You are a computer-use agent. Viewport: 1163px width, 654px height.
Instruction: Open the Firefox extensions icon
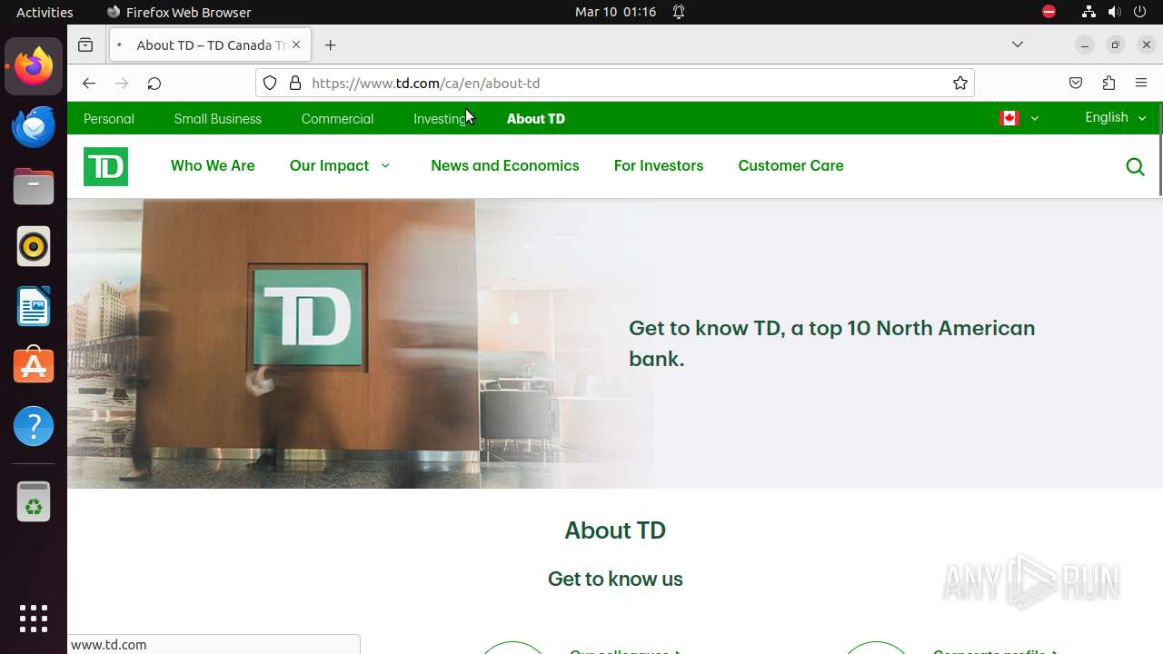pyautogui.click(x=1108, y=83)
